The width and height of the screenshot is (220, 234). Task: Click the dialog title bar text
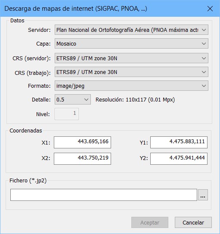click(x=76, y=9)
